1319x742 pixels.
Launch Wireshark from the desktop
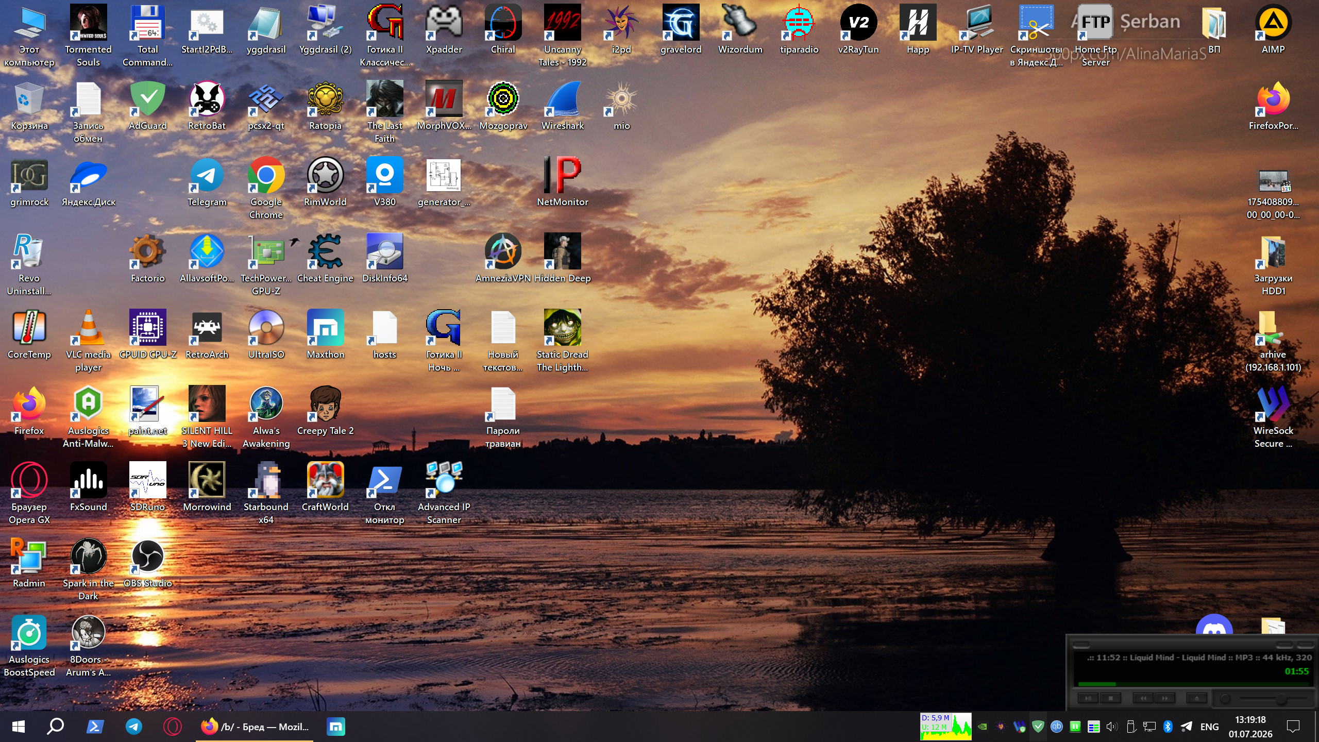click(x=563, y=106)
